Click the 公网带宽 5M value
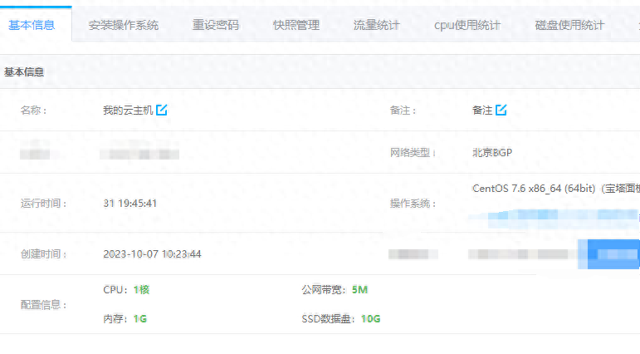 (359, 290)
